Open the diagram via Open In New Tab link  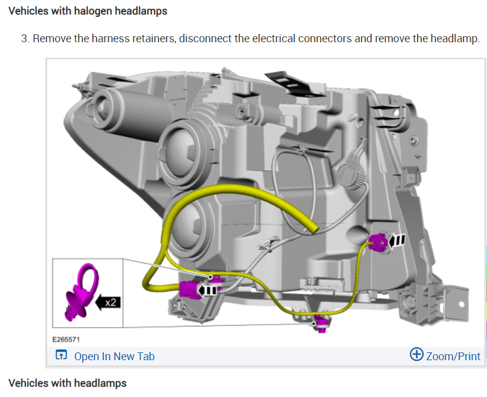(x=114, y=357)
